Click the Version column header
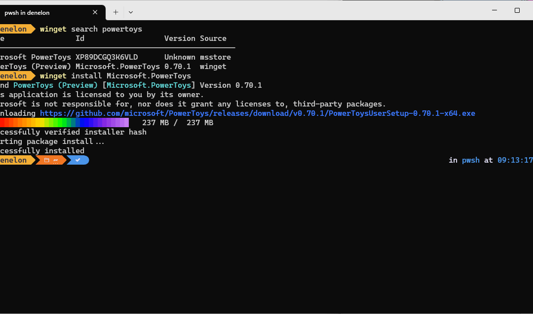This screenshot has width=533, height=314. point(180,38)
